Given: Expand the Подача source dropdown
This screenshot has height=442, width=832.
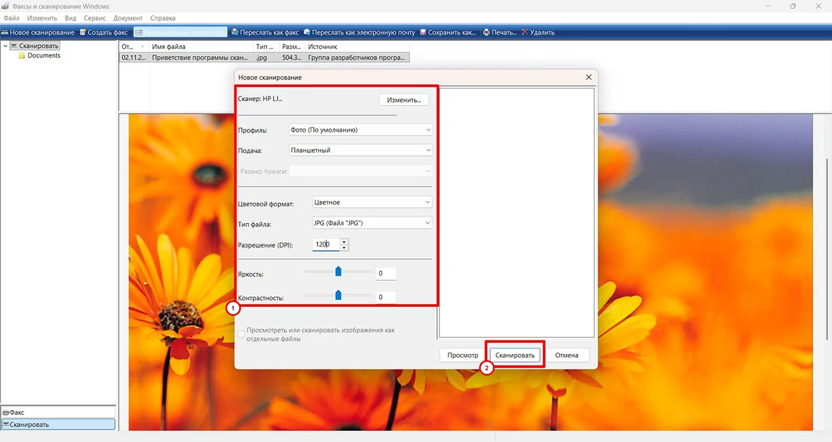Looking at the screenshot, I should (360, 150).
